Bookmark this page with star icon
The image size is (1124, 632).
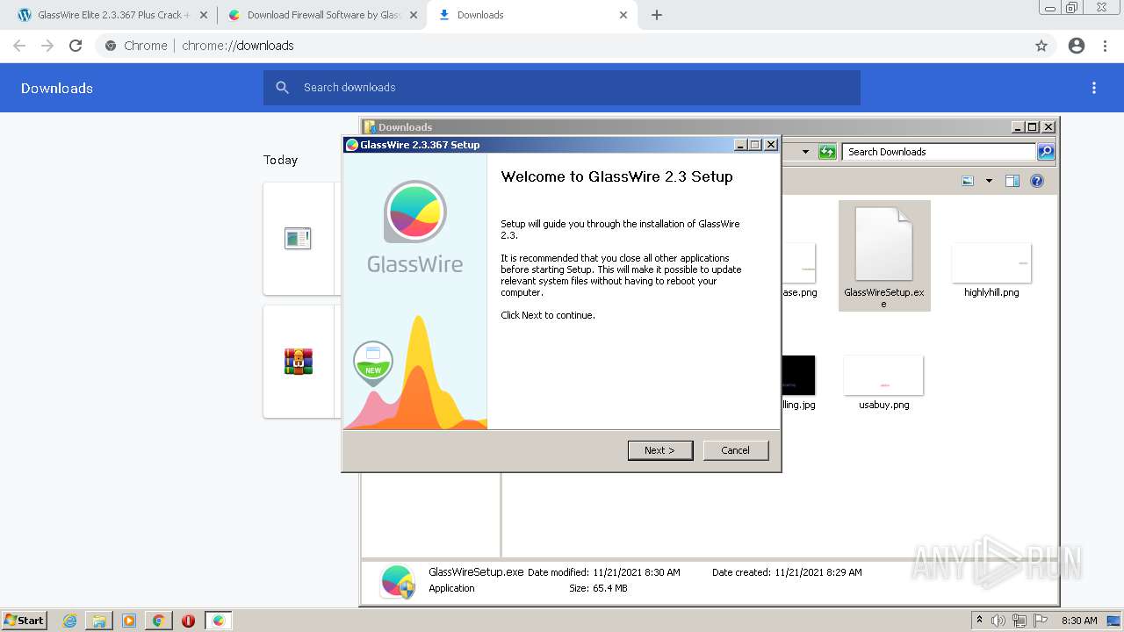click(x=1041, y=46)
